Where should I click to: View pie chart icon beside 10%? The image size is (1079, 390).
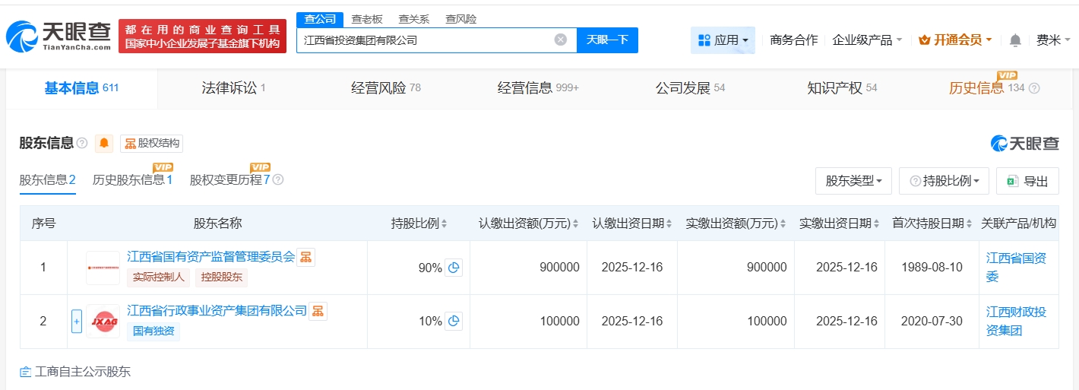pyautogui.click(x=454, y=321)
